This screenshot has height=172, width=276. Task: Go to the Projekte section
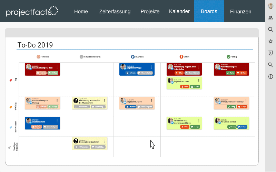(x=150, y=11)
